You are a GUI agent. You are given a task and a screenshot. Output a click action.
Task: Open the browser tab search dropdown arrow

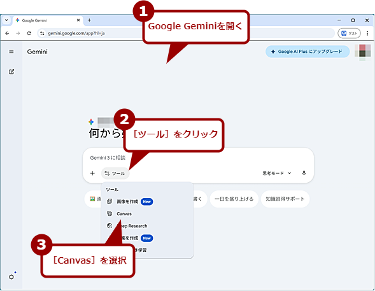coord(6,20)
